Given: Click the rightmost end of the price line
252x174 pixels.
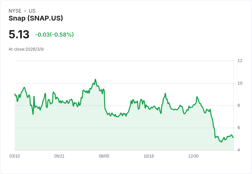Looking at the screenshot, I should coord(234,138).
